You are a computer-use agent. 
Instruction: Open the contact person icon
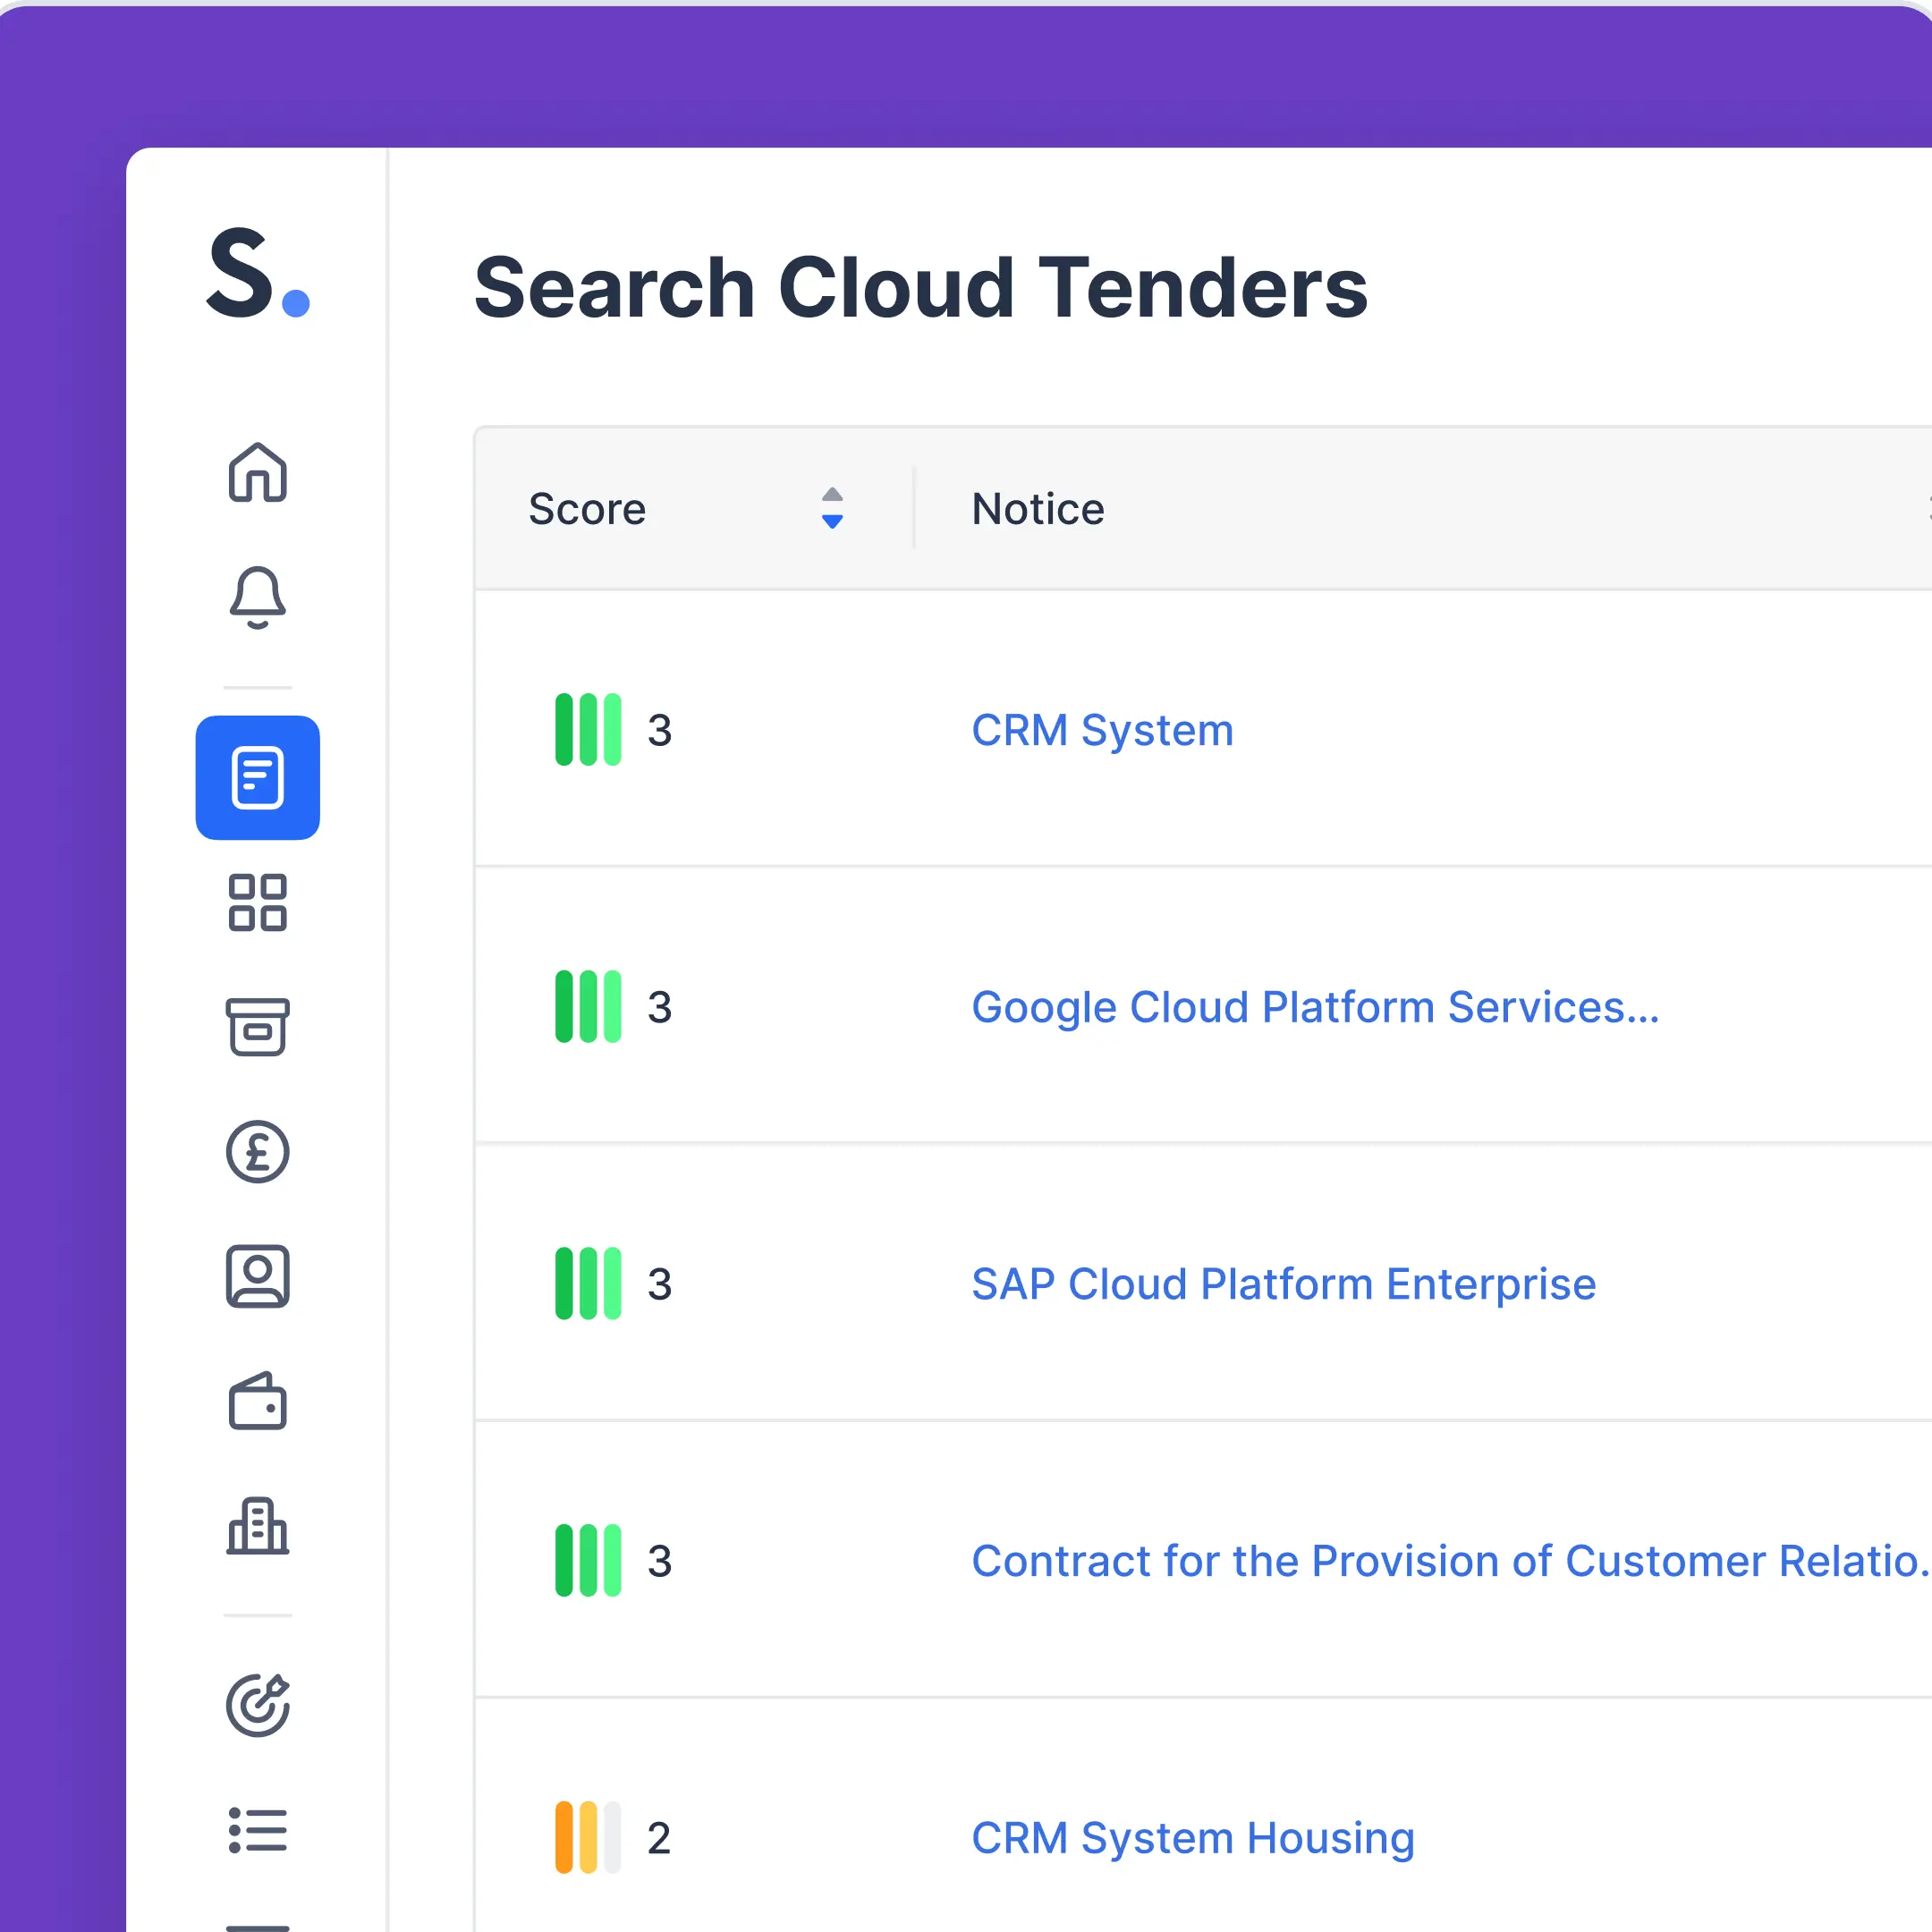258,1277
